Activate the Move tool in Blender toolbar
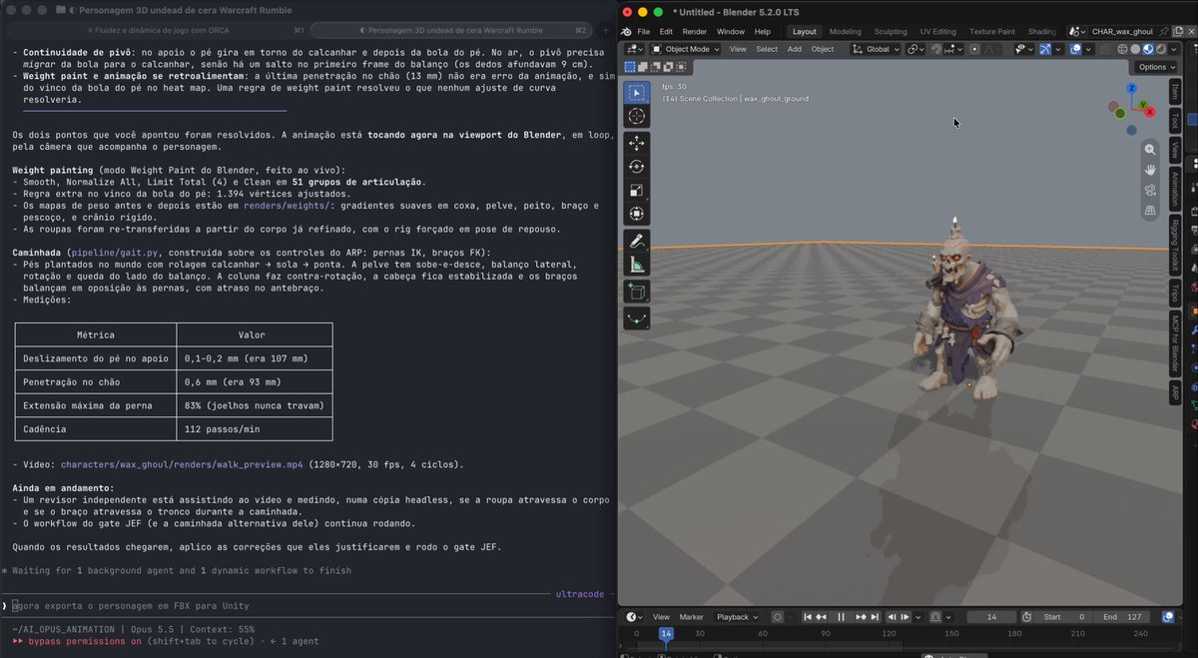Image resolution: width=1198 pixels, height=658 pixels. [637, 143]
